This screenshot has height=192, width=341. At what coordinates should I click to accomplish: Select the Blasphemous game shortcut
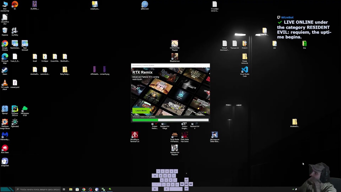(175, 58)
